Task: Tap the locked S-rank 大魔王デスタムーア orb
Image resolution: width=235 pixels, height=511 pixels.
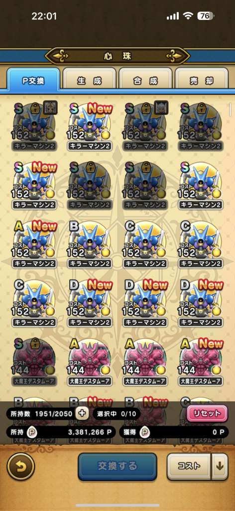Action: [34, 362]
